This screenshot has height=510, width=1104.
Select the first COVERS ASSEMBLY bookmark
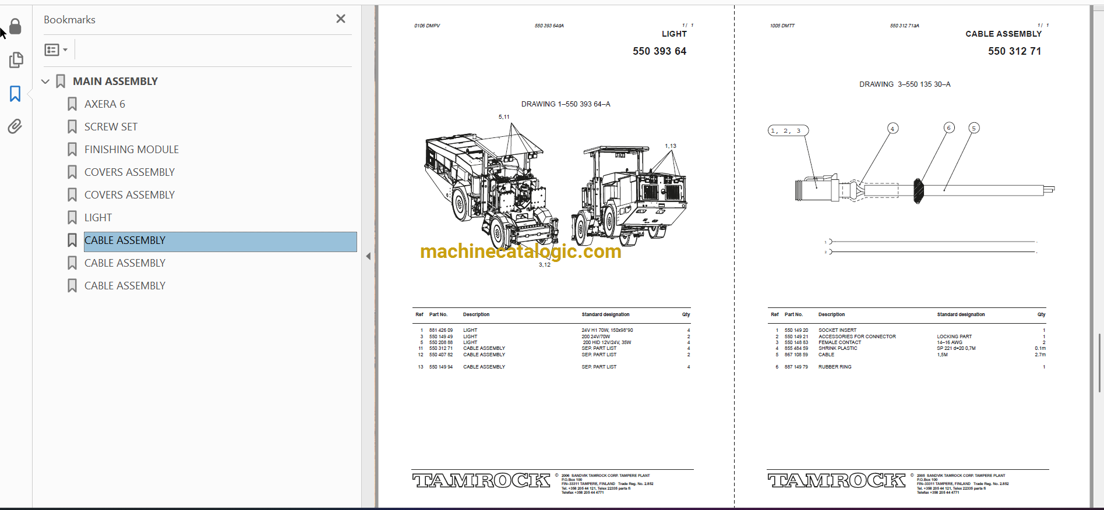click(129, 172)
